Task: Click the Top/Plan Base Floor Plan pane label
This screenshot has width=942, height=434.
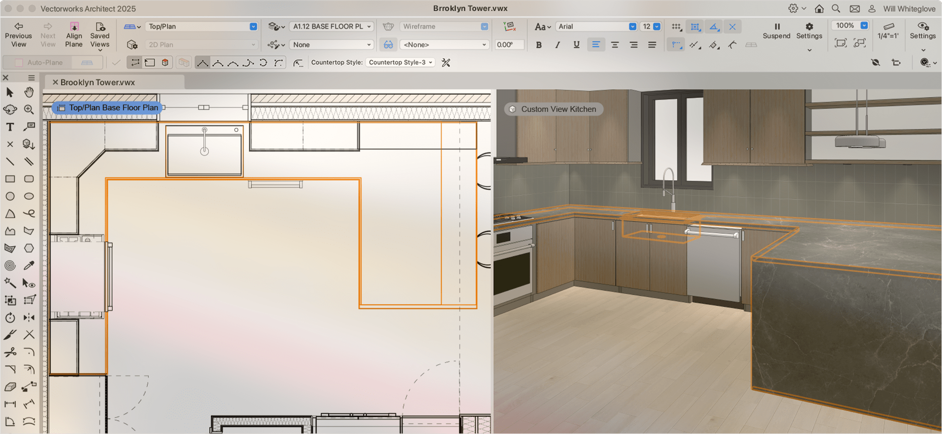Action: click(x=107, y=108)
